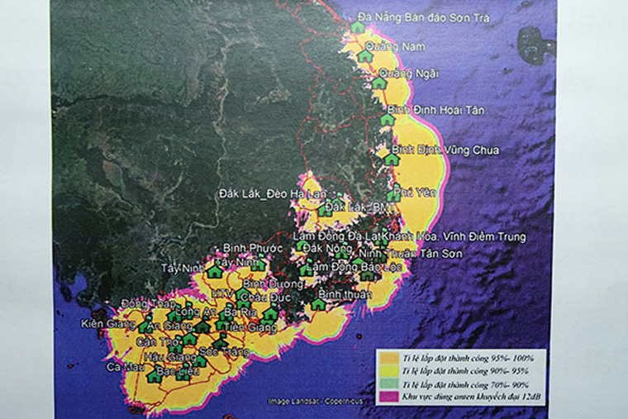
Task: Select the Kiên Giang station house icon
Action: click(145, 327)
